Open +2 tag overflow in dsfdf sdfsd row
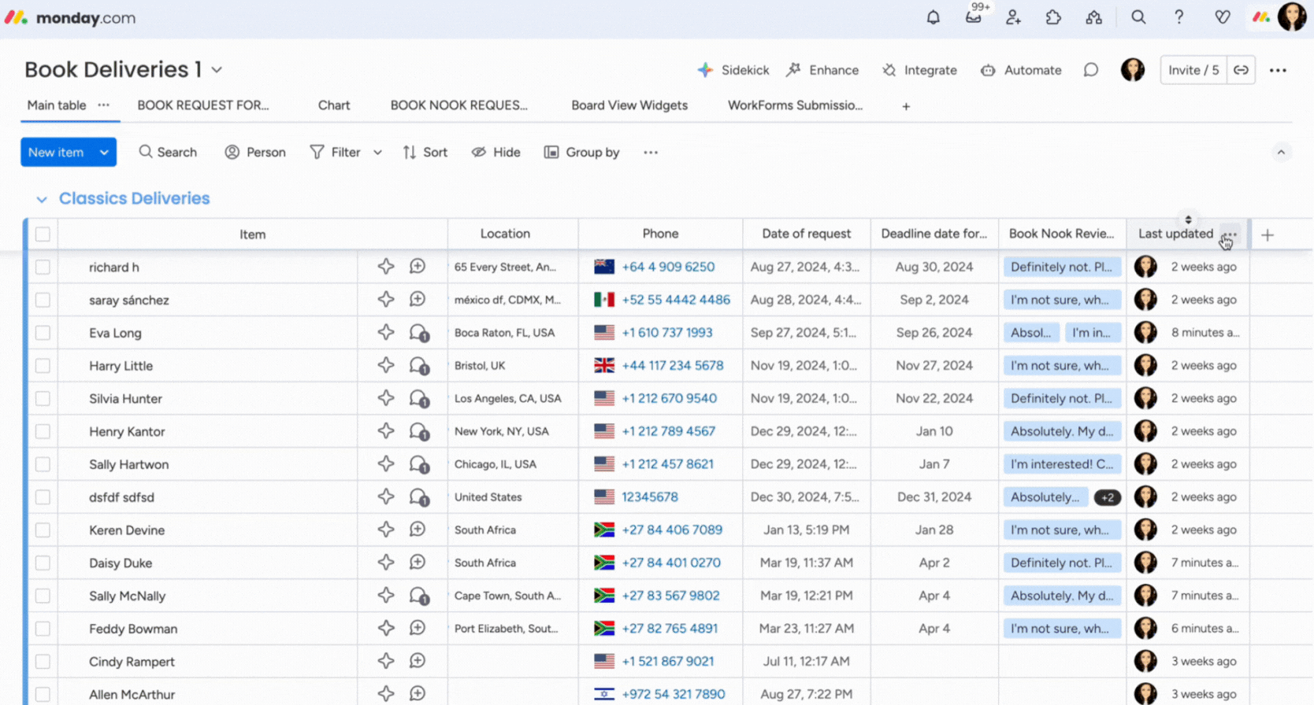This screenshot has width=1314, height=705. point(1108,497)
